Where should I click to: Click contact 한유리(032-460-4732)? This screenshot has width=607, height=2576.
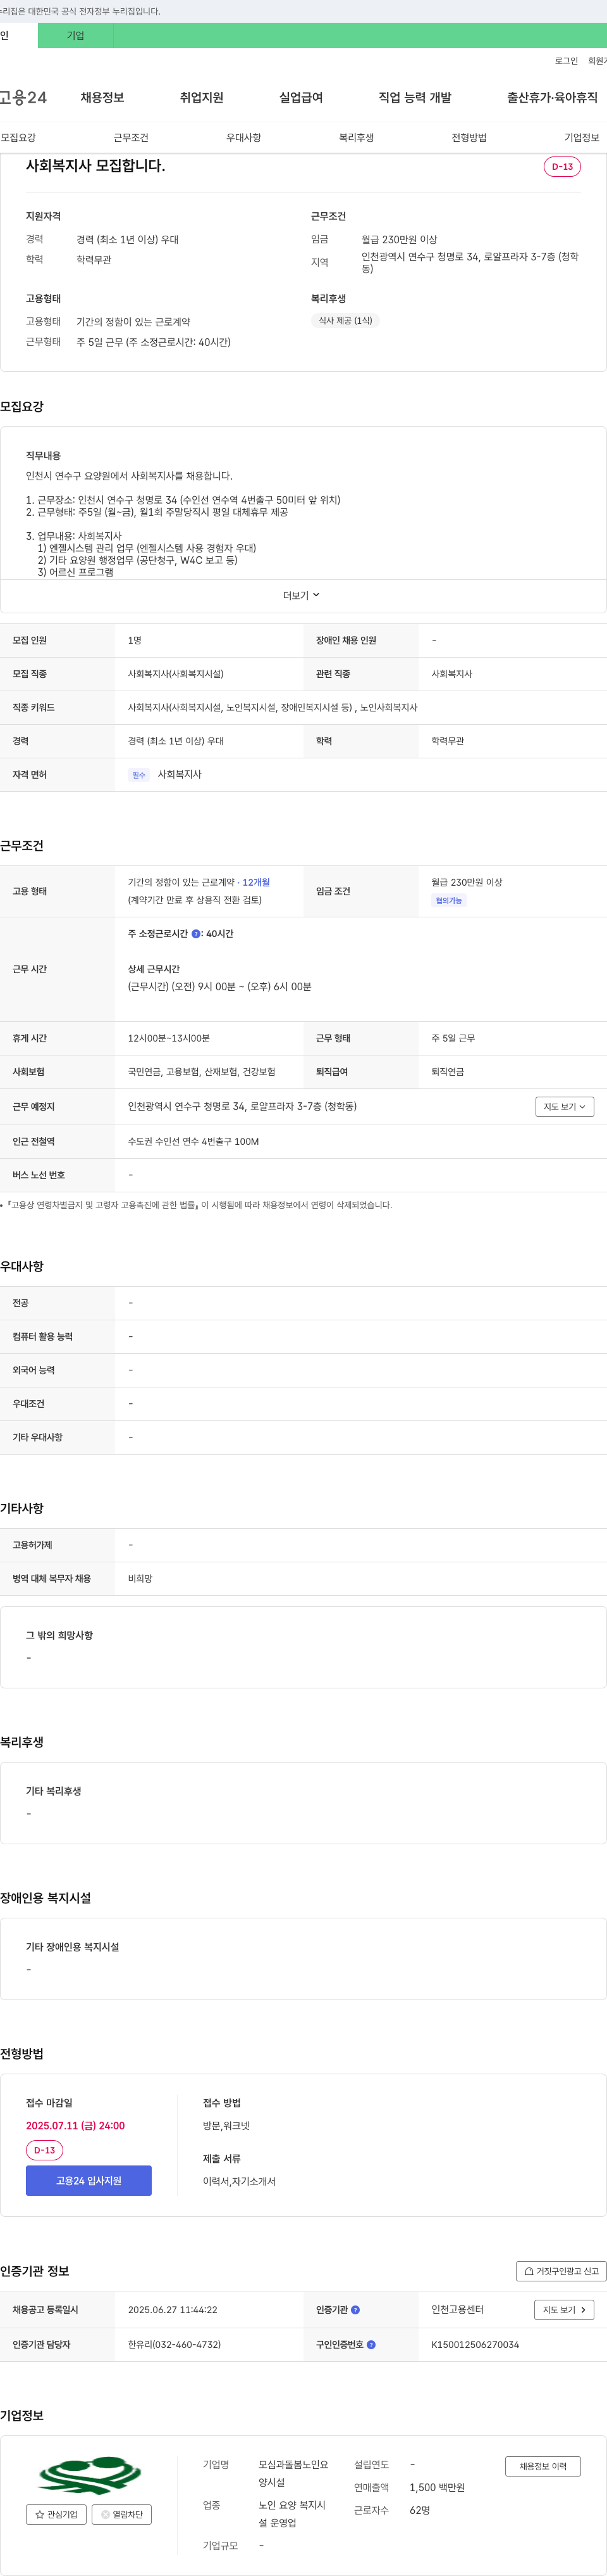(x=175, y=2344)
